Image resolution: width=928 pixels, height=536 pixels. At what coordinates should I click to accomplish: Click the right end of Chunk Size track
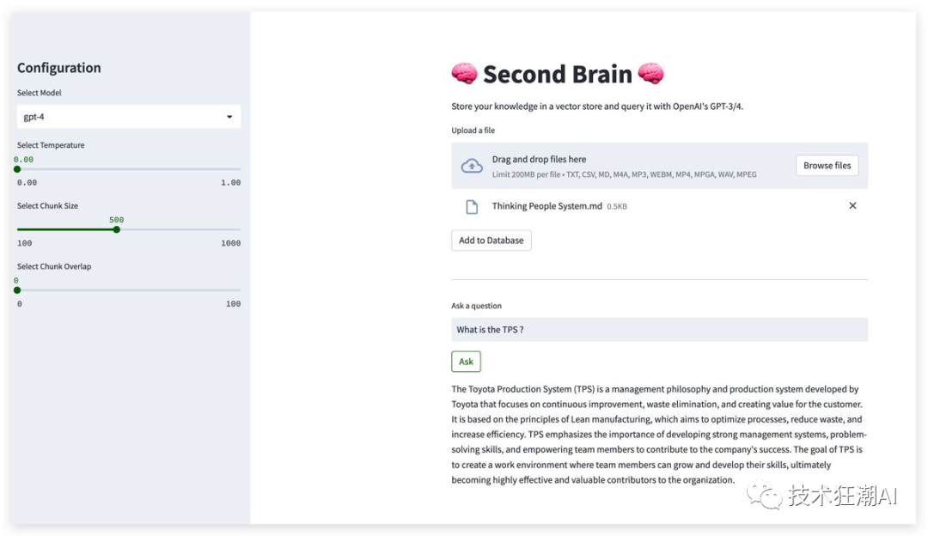239,229
